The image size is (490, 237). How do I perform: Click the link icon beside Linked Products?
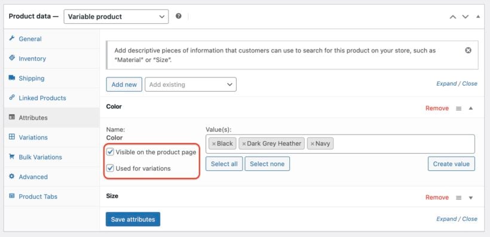point(12,97)
